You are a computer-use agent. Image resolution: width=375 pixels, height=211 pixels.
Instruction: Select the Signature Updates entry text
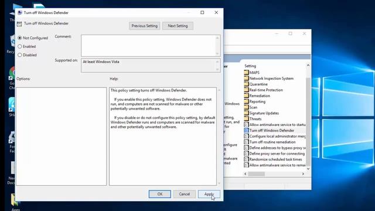pyautogui.click(x=264, y=113)
